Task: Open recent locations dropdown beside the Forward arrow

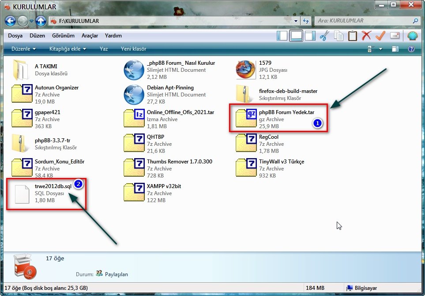Action: [31, 21]
